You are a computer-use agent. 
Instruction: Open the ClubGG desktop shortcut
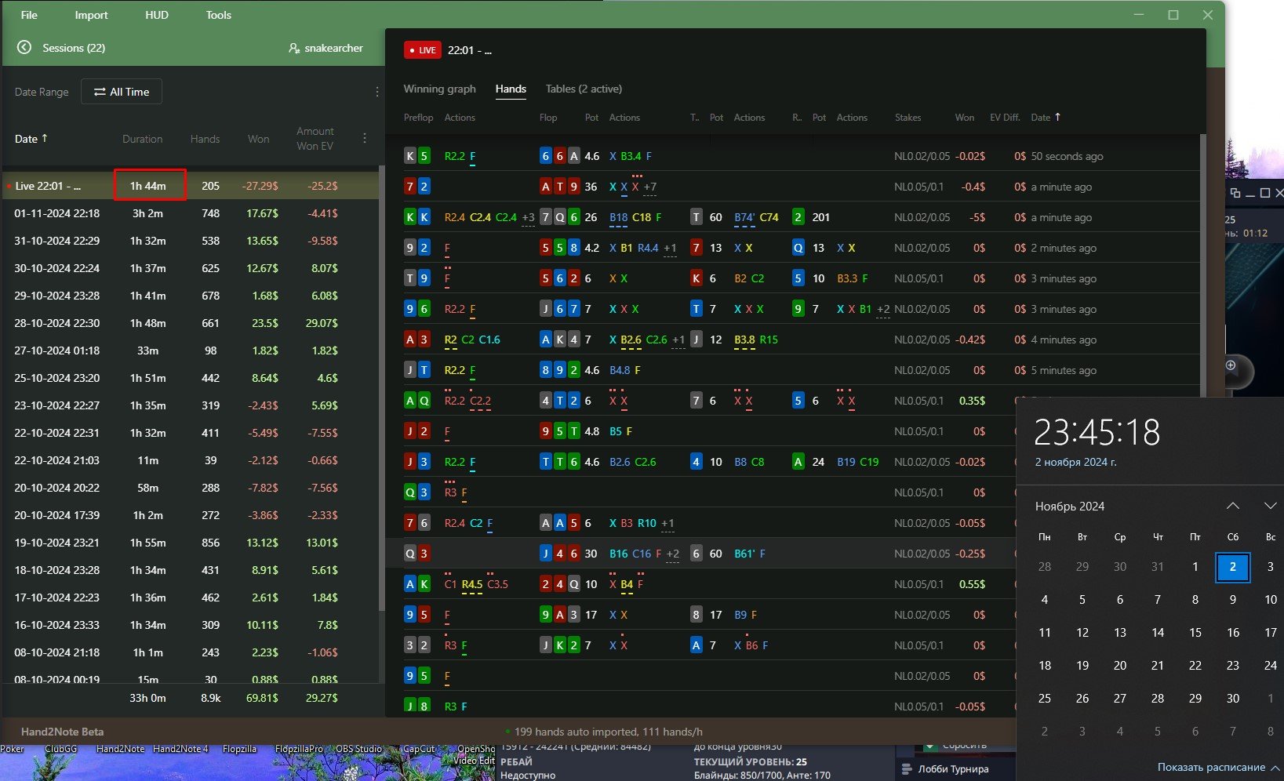[x=61, y=749]
